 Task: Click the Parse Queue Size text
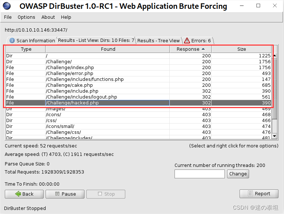[27, 164]
